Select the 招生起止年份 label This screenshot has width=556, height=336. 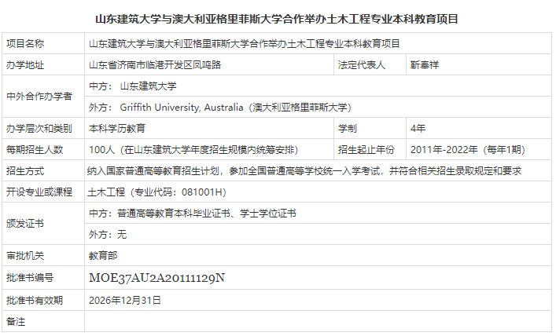click(x=366, y=150)
